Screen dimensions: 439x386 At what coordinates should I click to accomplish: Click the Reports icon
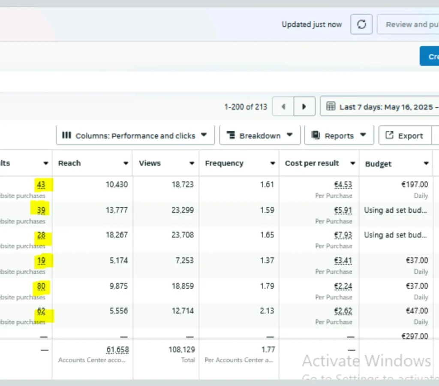click(316, 136)
